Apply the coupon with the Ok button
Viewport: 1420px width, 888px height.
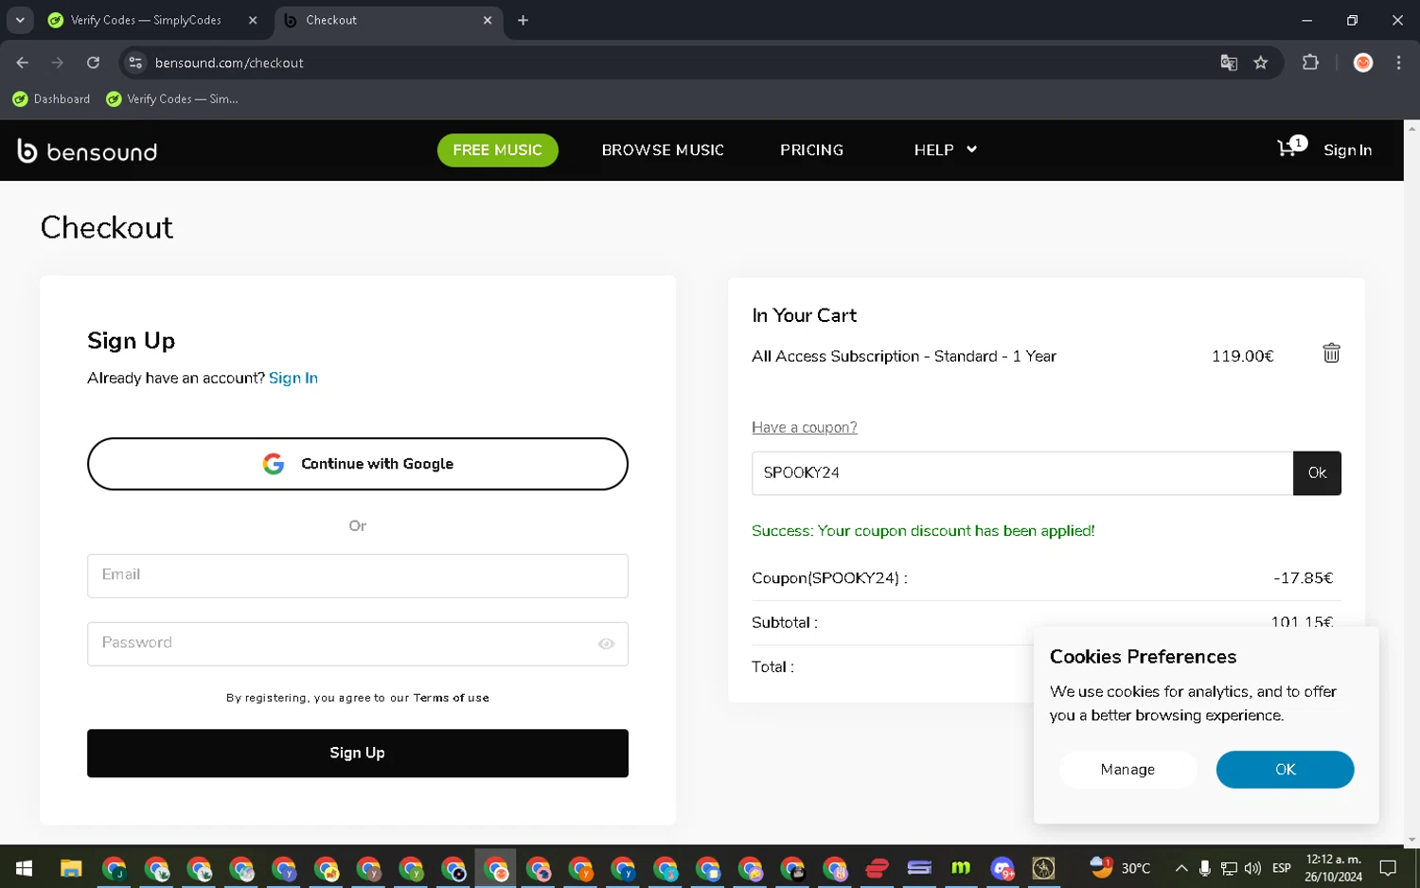[1317, 473]
